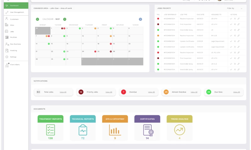Click the Legal Department cell for 12/05/21
Viewport: 251px width, 150px height.
217,41
